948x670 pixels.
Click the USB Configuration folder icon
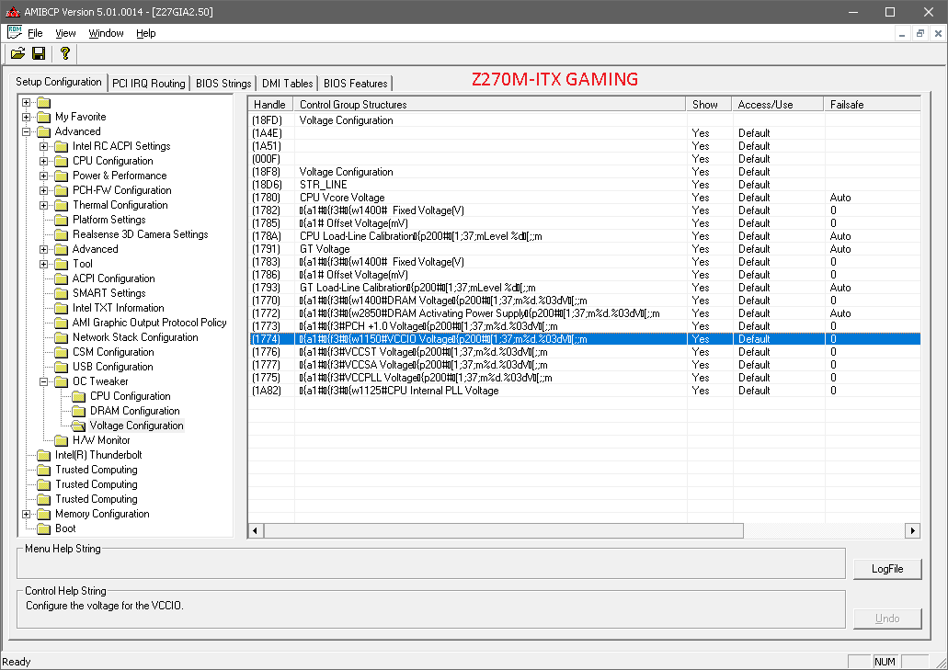click(61, 367)
